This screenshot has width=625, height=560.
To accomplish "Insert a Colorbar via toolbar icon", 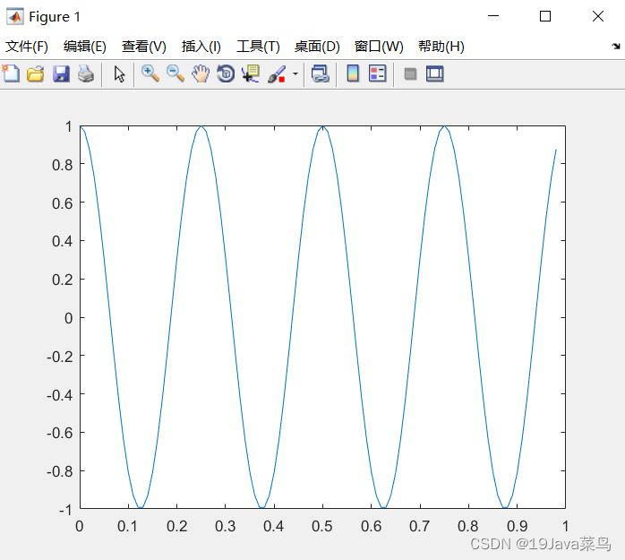I will tap(353, 73).
